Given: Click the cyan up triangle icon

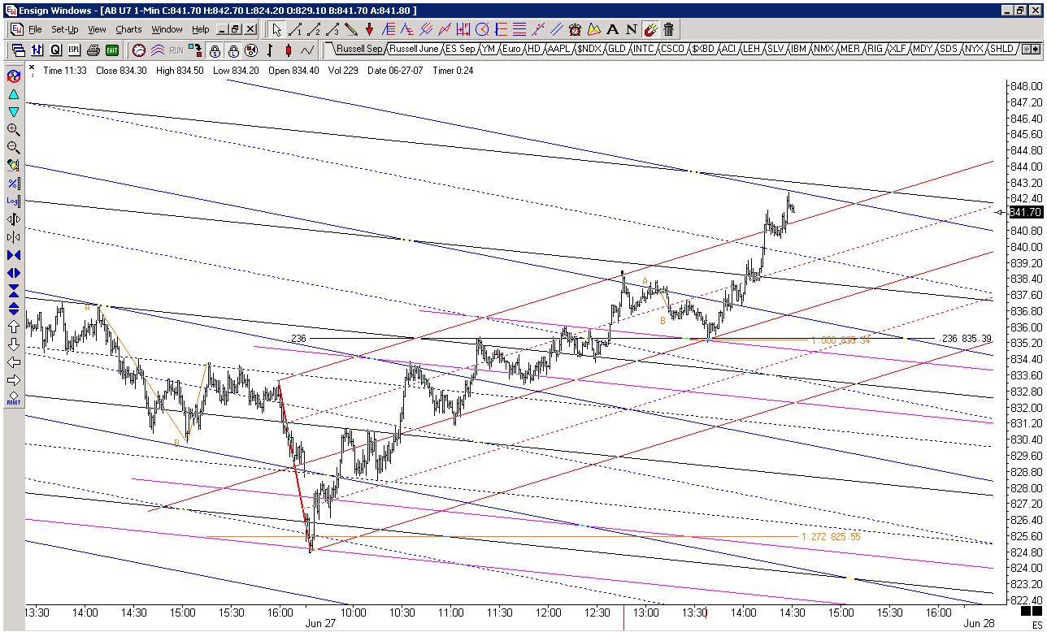Looking at the screenshot, I should point(14,94).
